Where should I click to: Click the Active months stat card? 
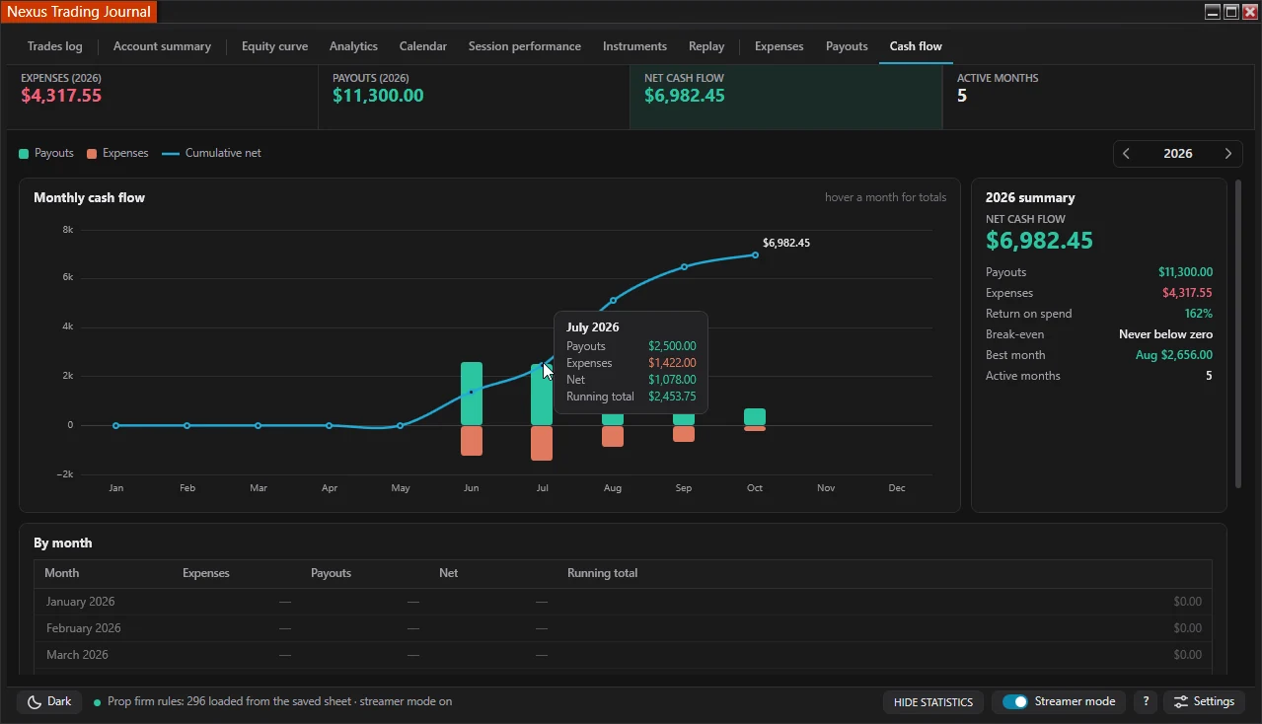(x=1098, y=98)
